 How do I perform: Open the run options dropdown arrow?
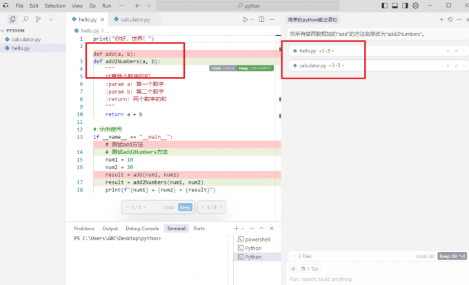point(253,20)
